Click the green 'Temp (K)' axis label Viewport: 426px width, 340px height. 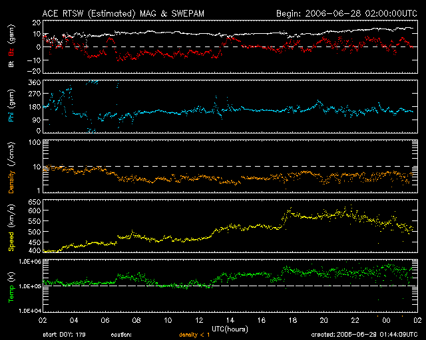click(11, 287)
